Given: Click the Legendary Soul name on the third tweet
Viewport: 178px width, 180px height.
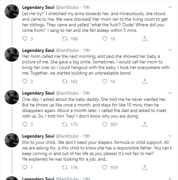Looking at the screenshot, I should (38, 93).
